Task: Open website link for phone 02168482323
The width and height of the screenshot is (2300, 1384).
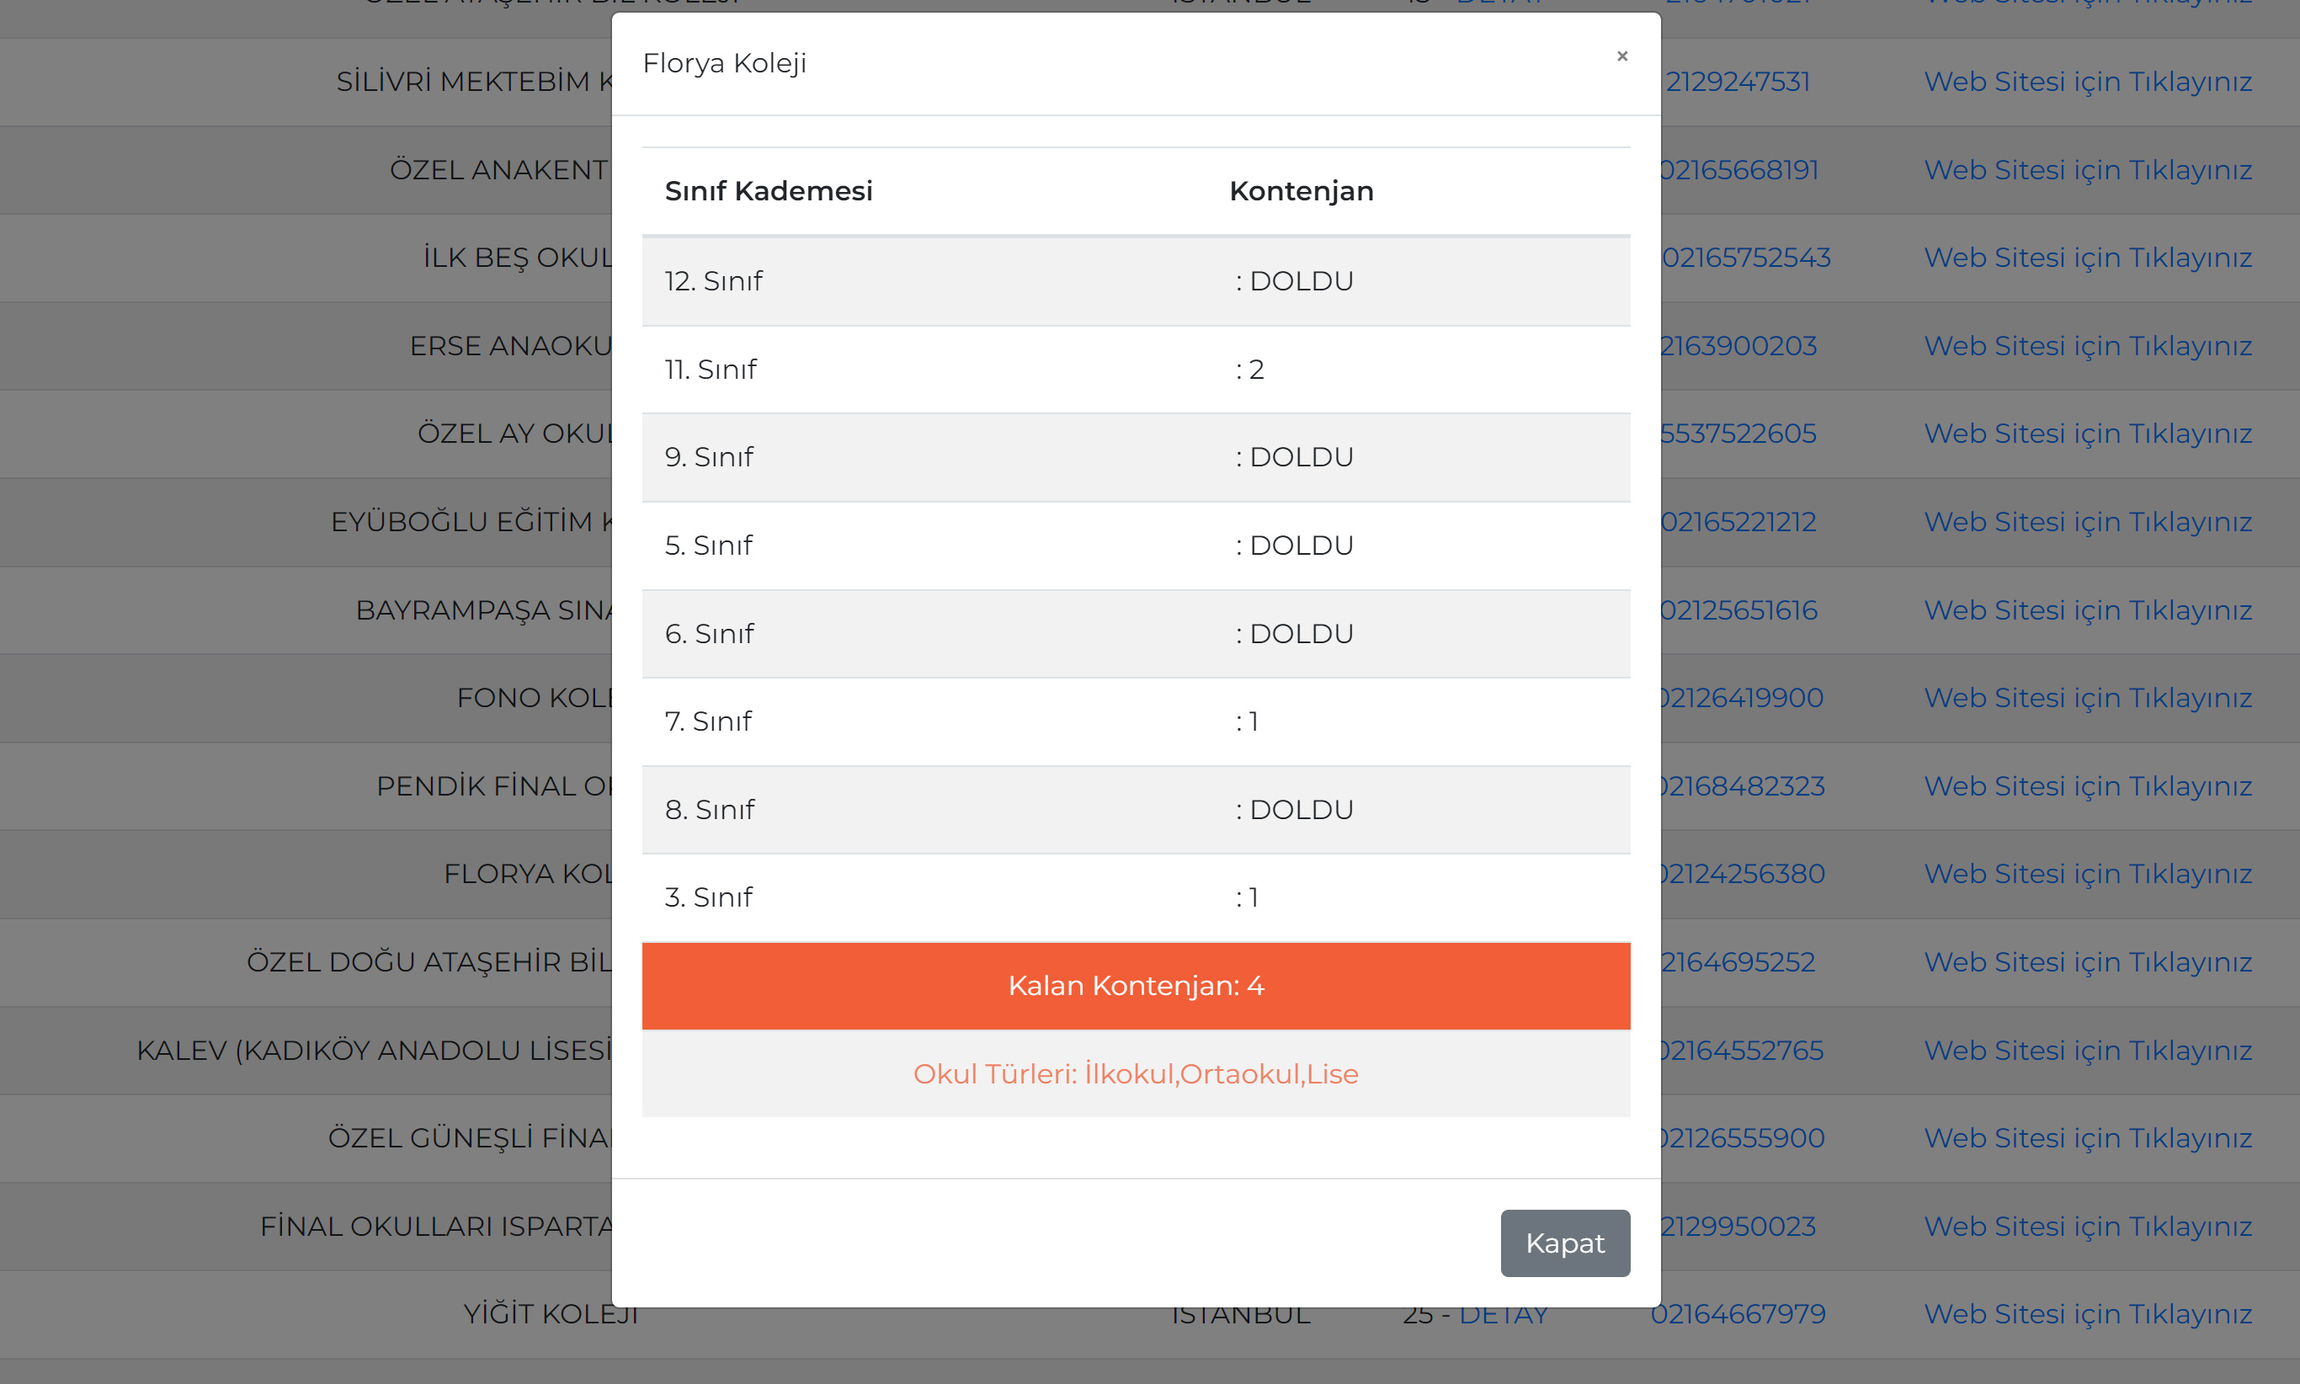Action: pyautogui.click(x=2087, y=786)
